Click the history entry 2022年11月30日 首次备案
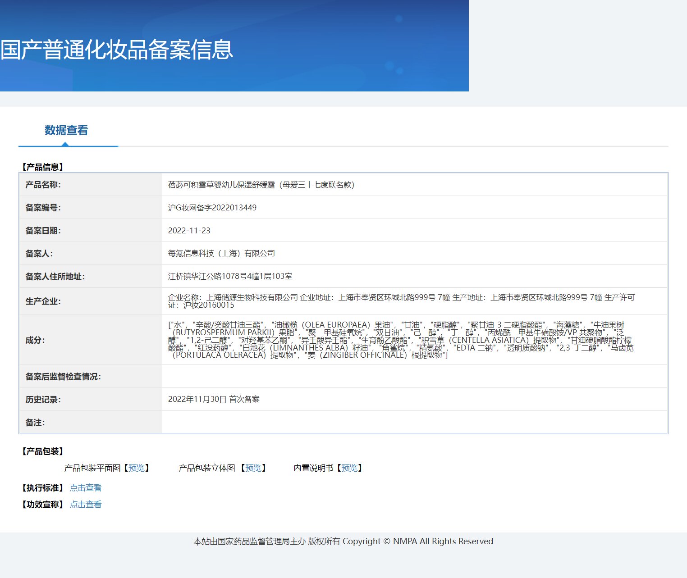 click(x=214, y=399)
